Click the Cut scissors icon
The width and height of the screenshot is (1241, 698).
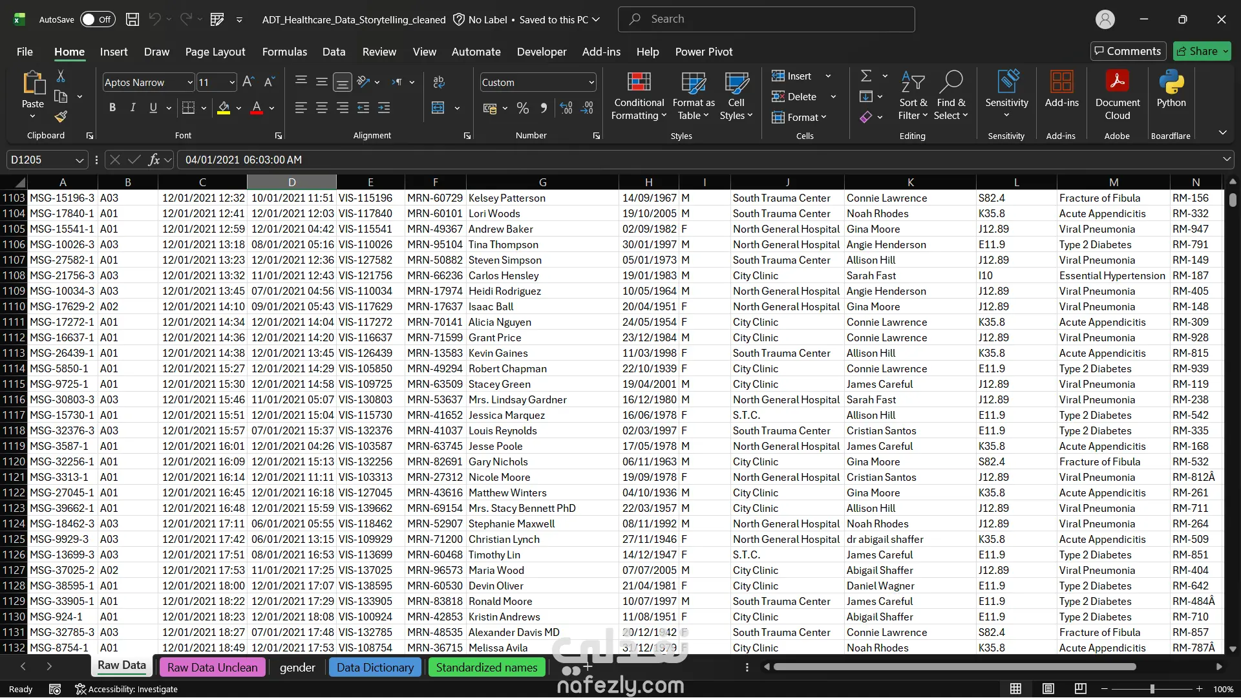61,76
